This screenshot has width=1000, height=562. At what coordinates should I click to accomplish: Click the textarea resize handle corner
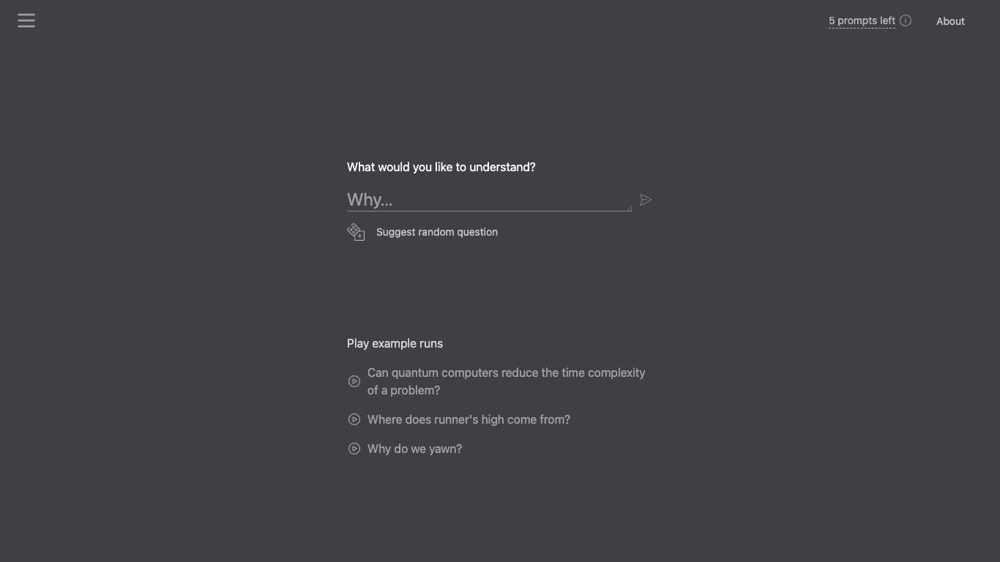[x=629, y=208]
